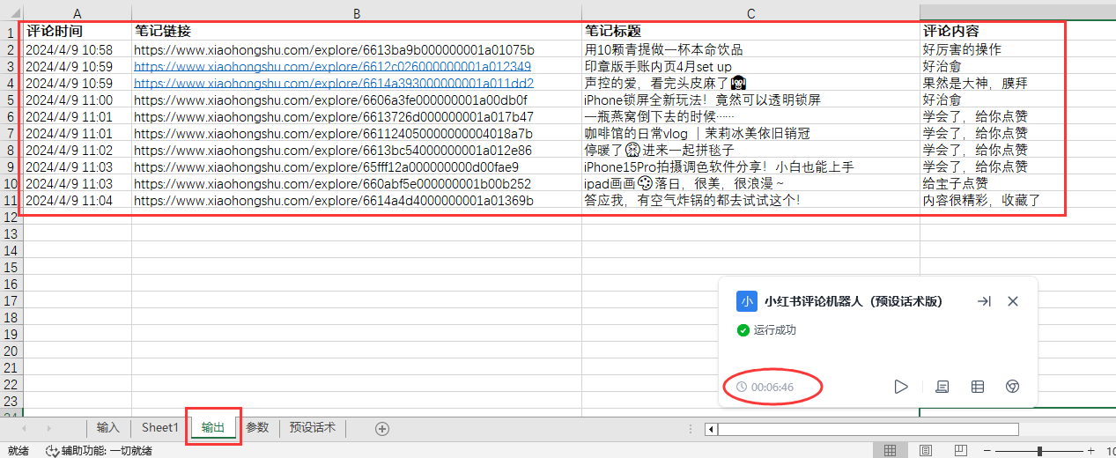Click the browser icon in robot popup
This screenshot has width=1116, height=458.
coord(1013,387)
